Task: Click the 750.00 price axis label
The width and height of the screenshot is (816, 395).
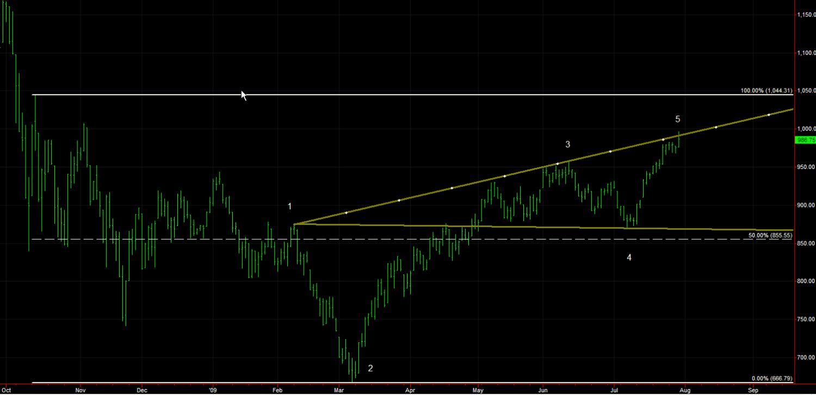Action: click(x=807, y=319)
